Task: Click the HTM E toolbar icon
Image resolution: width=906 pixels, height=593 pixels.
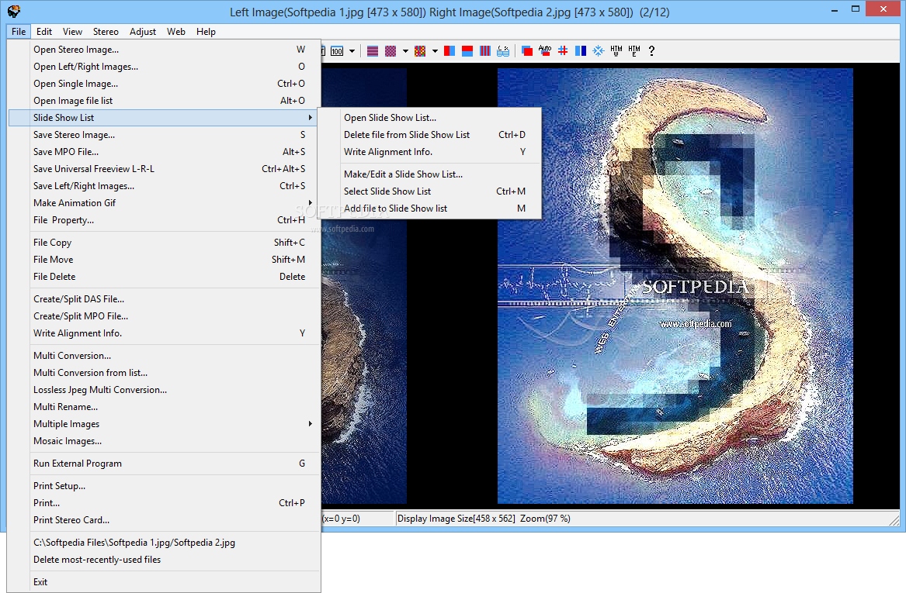Action: point(634,50)
